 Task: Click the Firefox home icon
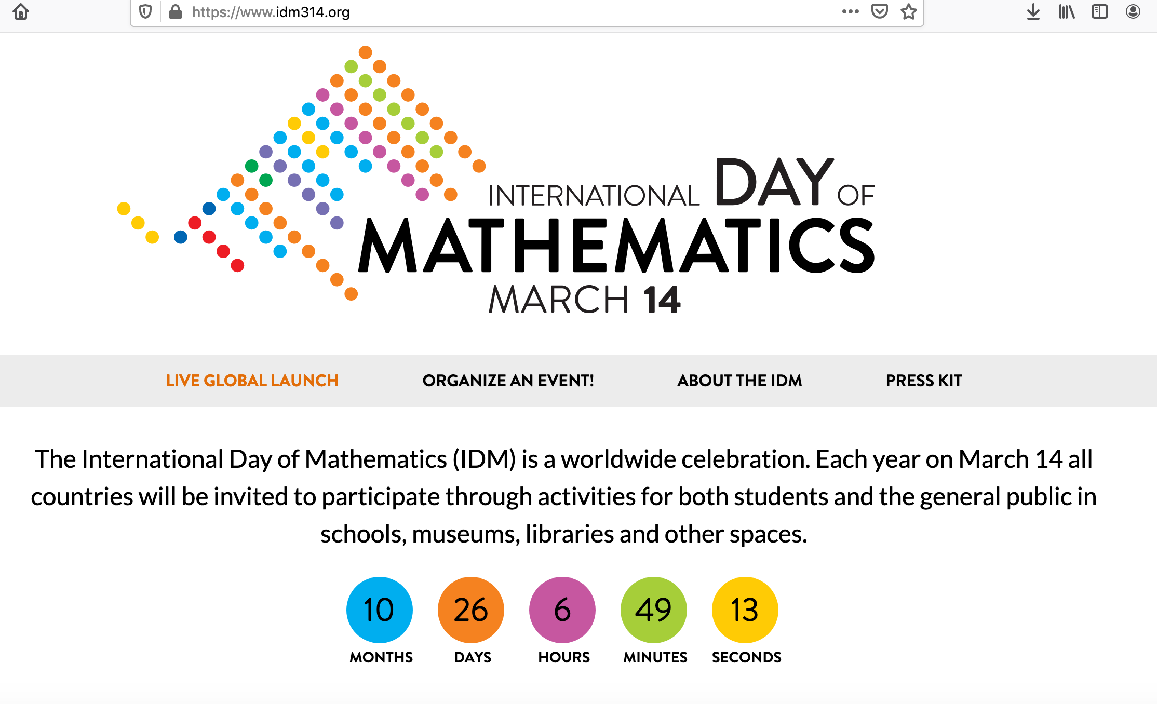pos(21,11)
